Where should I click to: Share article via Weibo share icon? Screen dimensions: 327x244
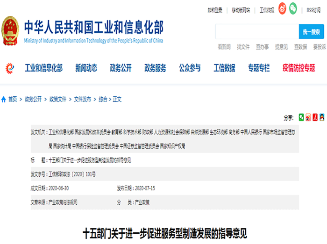pos(308,116)
